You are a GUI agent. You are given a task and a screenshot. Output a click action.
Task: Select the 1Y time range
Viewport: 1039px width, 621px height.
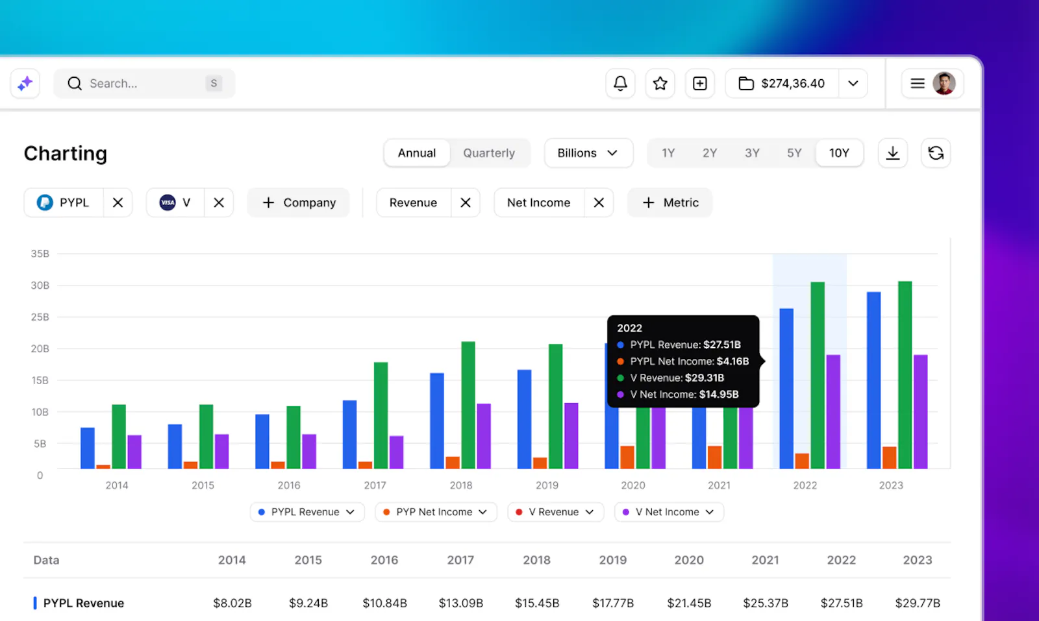pos(668,153)
